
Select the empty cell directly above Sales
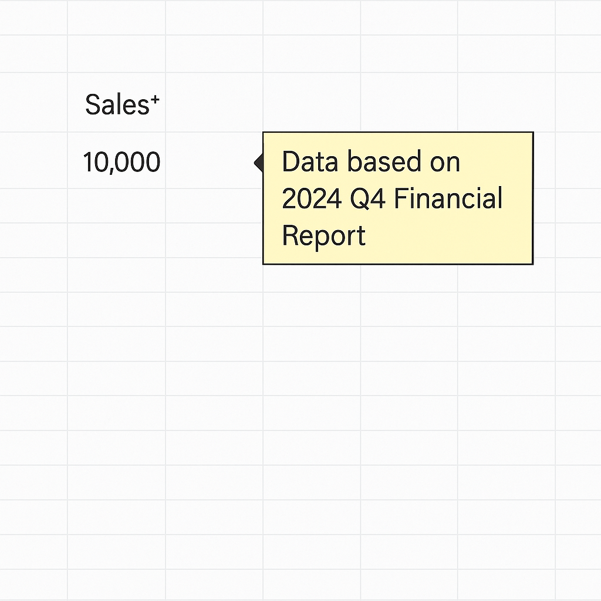coord(116,54)
